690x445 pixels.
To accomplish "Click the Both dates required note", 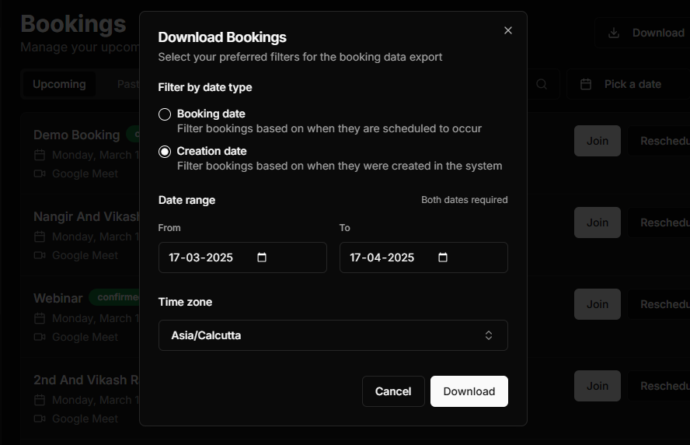I will coord(464,200).
